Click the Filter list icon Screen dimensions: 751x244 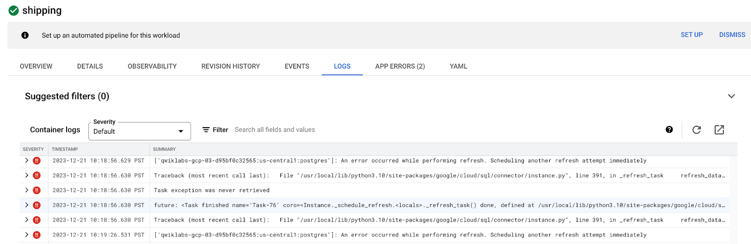(x=206, y=130)
